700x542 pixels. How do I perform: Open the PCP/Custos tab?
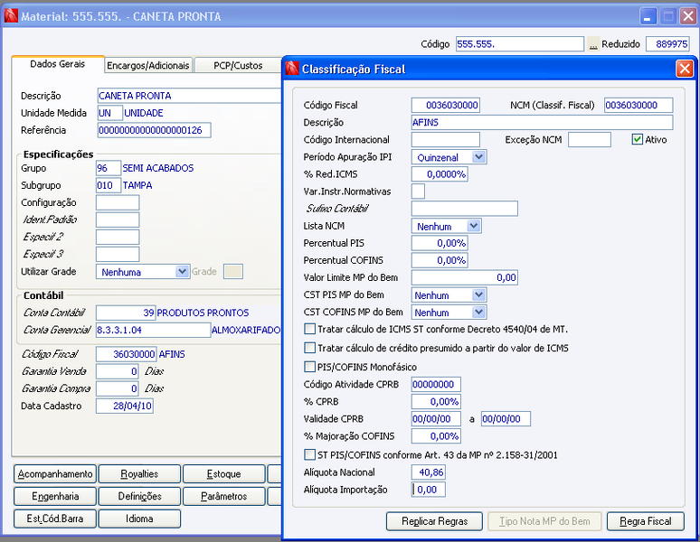click(x=238, y=65)
